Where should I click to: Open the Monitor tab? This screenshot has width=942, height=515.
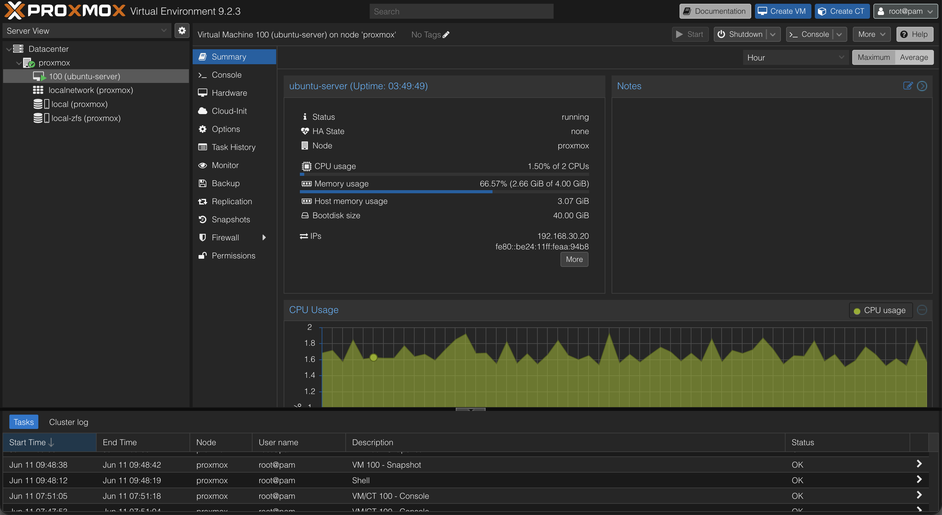tap(234, 165)
